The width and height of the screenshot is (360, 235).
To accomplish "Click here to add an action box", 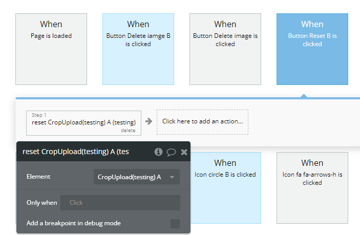I will 202,122.
